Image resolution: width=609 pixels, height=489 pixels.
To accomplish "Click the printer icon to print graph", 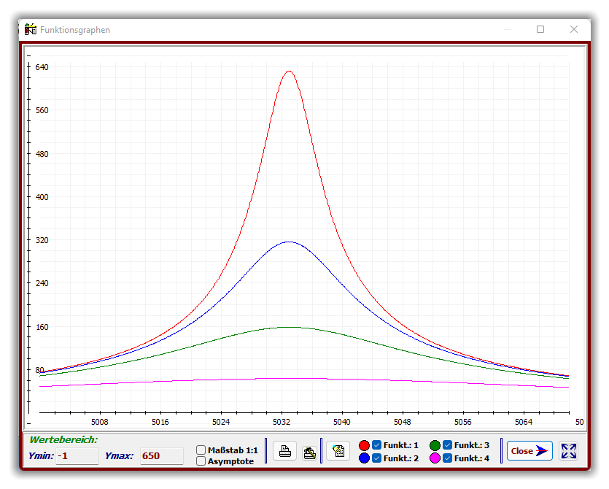I will (x=285, y=451).
